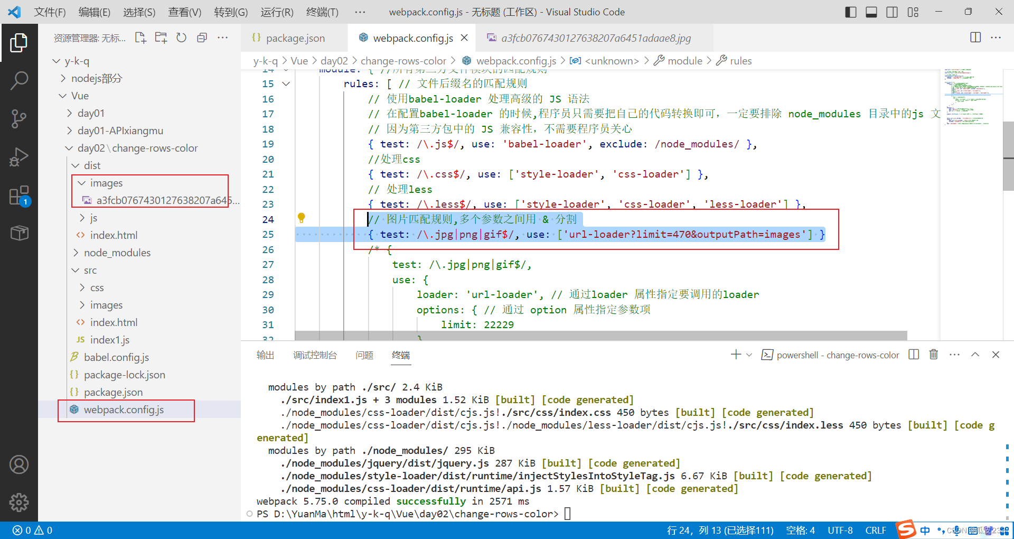The width and height of the screenshot is (1014, 539).
Task: Open the Manage gear icon
Action: pos(19,503)
